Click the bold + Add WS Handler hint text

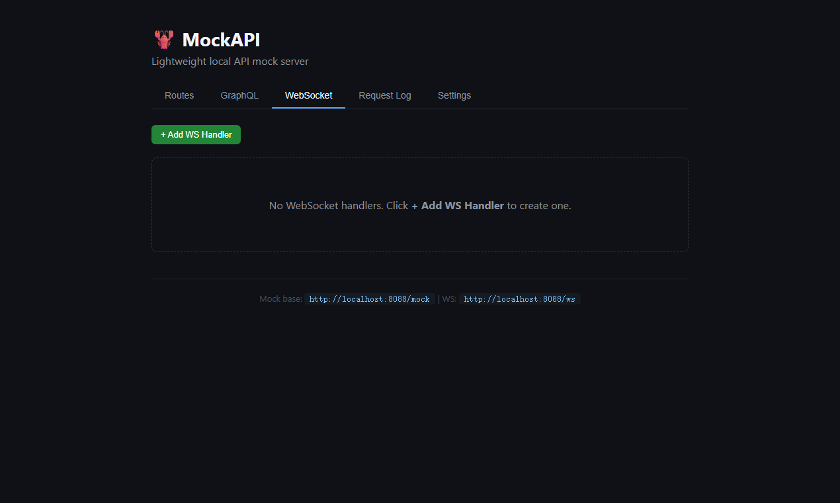458,205
